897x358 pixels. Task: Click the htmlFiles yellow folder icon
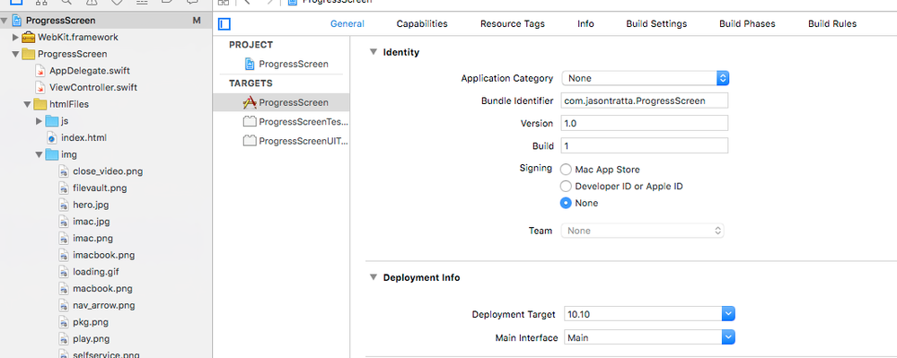pyautogui.click(x=40, y=104)
